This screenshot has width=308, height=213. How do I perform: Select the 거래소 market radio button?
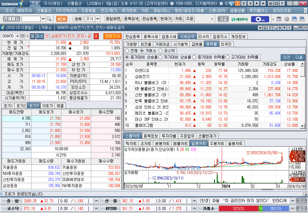[142, 51]
